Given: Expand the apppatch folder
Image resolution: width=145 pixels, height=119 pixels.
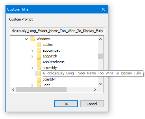Looking at the screenshot, I should 32,56.
